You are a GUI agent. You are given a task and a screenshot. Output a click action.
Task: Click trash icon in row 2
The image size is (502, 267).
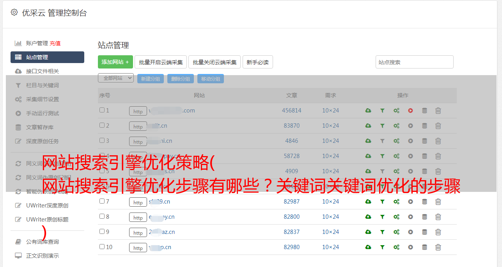(438, 126)
